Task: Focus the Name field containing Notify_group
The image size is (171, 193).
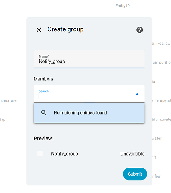Action: pyautogui.click(x=89, y=59)
